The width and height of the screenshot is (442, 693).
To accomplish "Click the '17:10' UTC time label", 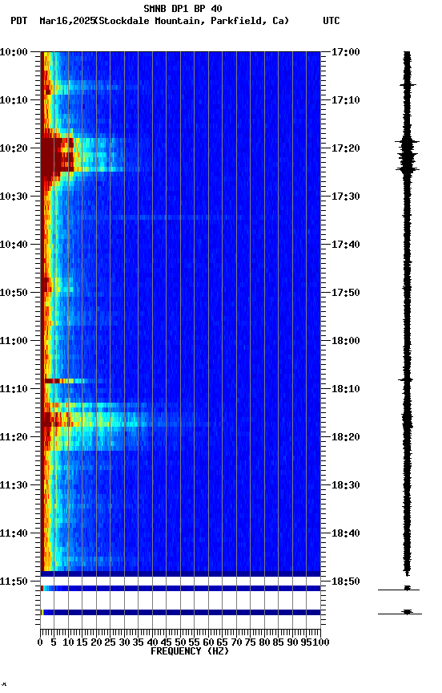I will (346, 100).
